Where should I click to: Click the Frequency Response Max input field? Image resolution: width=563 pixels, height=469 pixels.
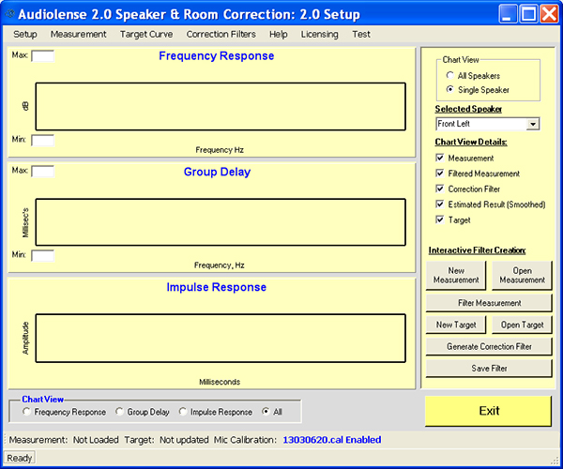tap(43, 56)
